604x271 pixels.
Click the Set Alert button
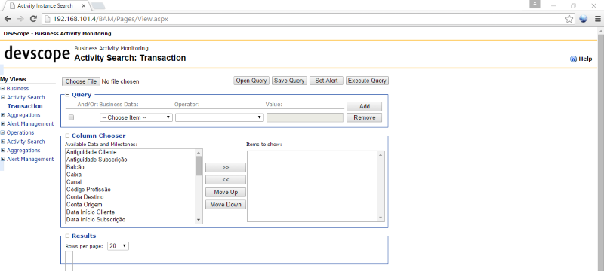coord(326,81)
